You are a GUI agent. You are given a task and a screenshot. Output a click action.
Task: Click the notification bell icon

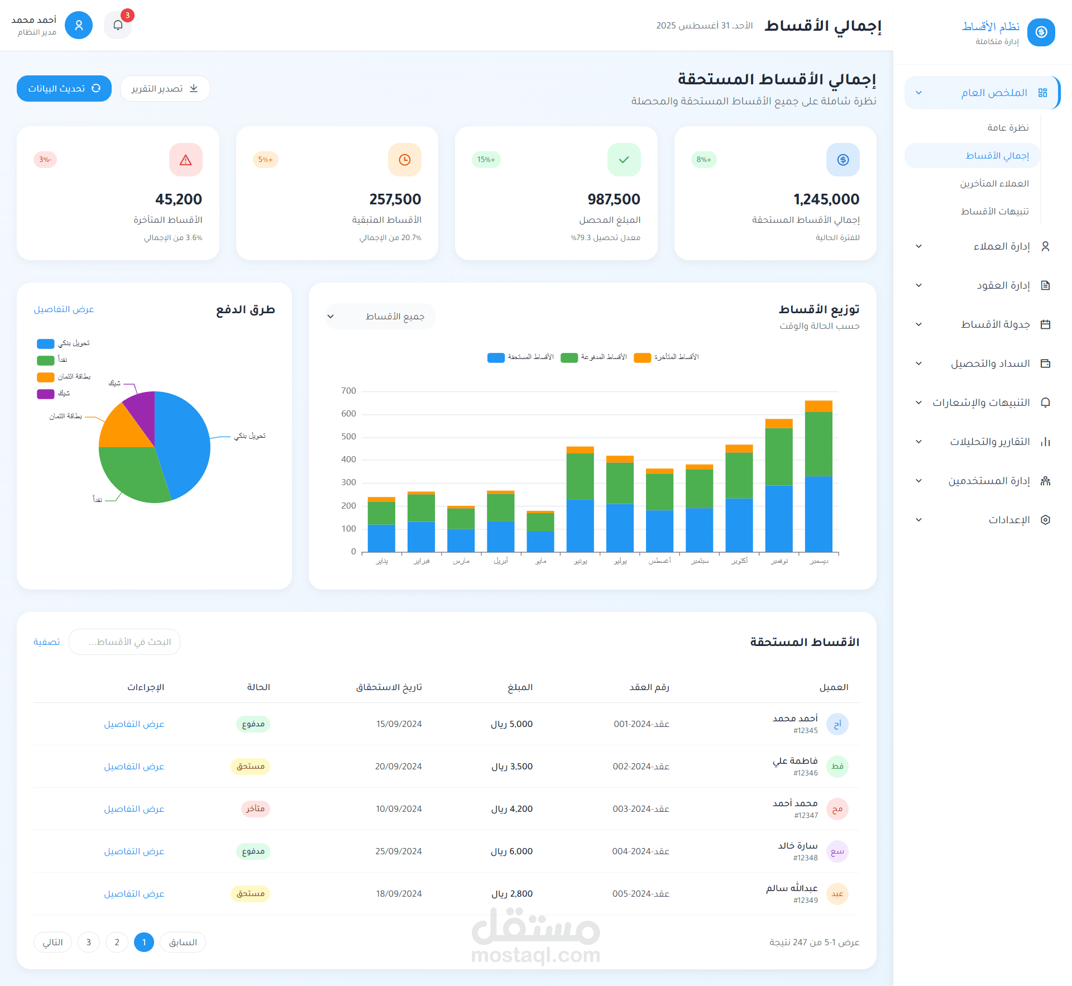[x=118, y=25]
